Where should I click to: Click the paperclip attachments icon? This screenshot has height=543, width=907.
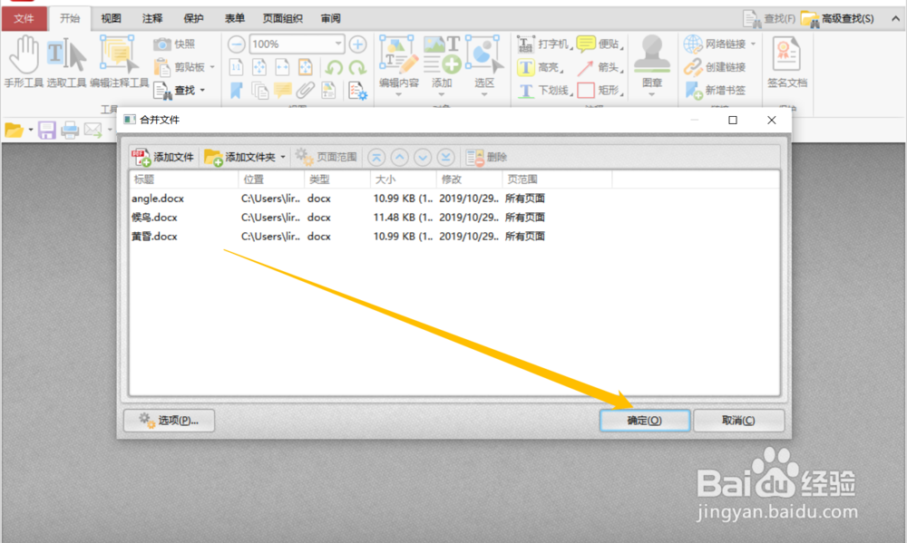click(x=306, y=91)
